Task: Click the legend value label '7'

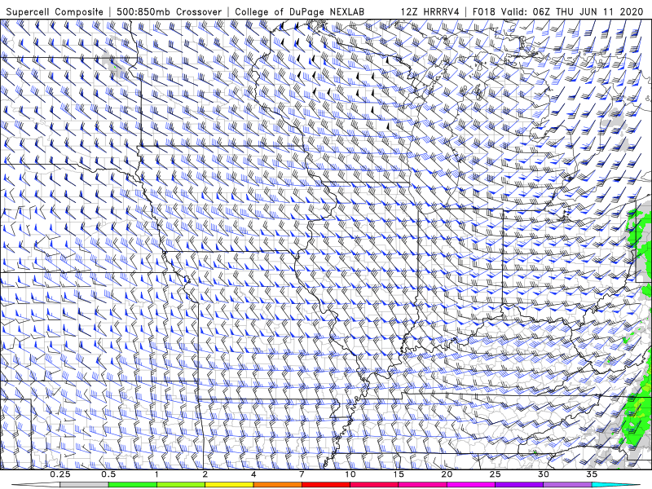Action: pyautogui.click(x=302, y=474)
